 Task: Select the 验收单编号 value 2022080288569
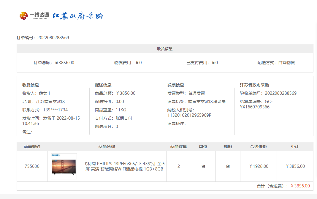(x=280, y=93)
